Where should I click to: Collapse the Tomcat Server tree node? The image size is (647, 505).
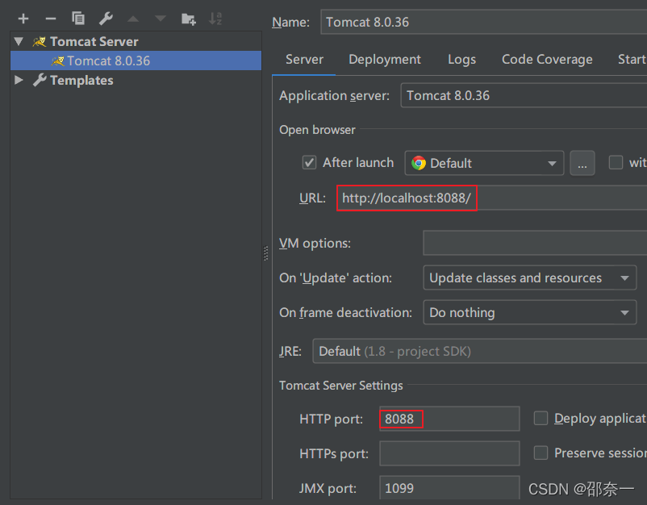[x=19, y=41]
